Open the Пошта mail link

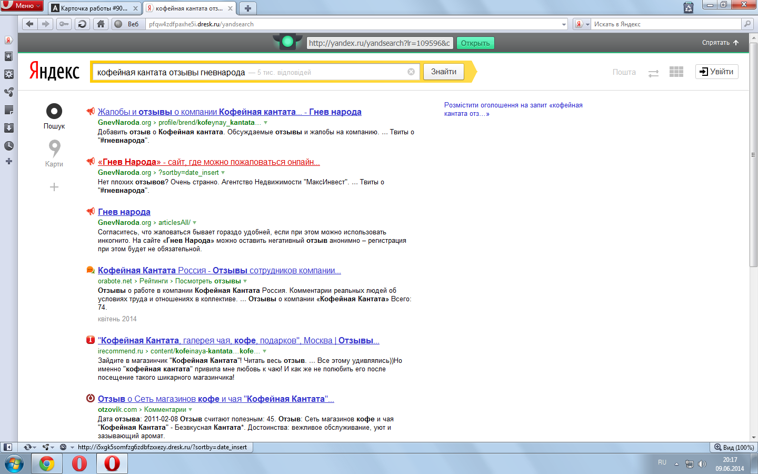[624, 72]
